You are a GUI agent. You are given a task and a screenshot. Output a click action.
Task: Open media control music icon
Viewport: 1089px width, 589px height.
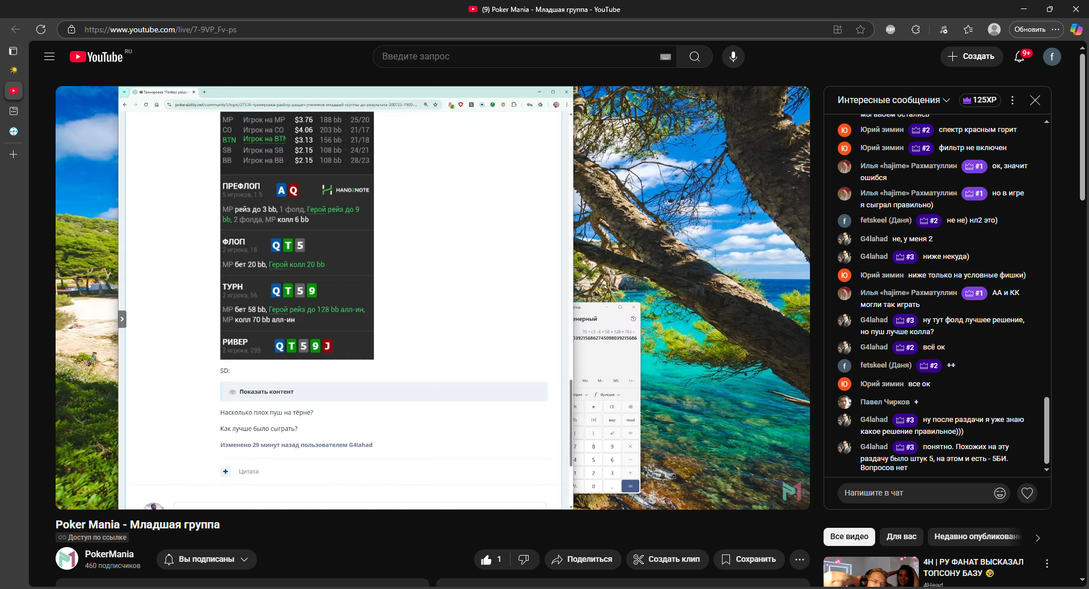944,29
